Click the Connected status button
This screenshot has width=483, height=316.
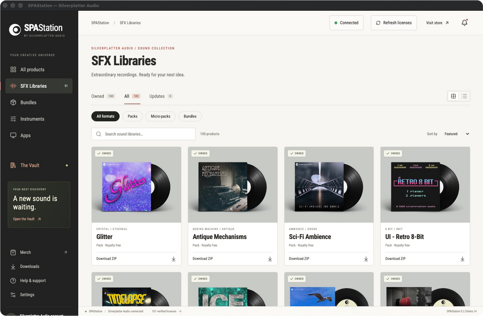tap(346, 23)
